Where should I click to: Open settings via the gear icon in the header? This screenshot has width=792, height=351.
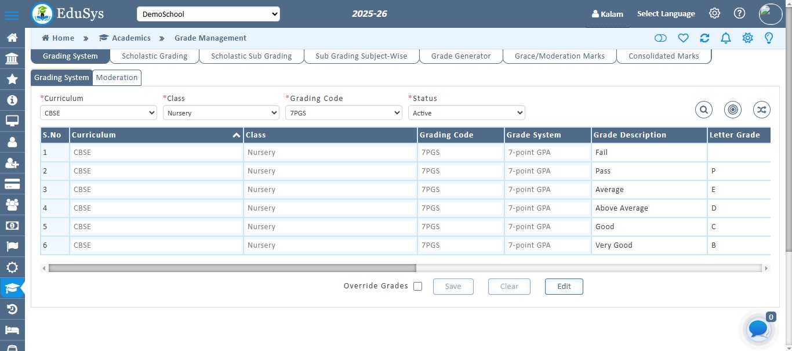pyautogui.click(x=714, y=13)
